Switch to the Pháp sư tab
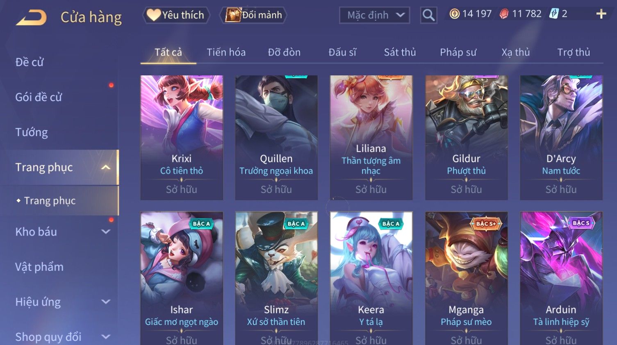This screenshot has width=617, height=345. point(458,52)
